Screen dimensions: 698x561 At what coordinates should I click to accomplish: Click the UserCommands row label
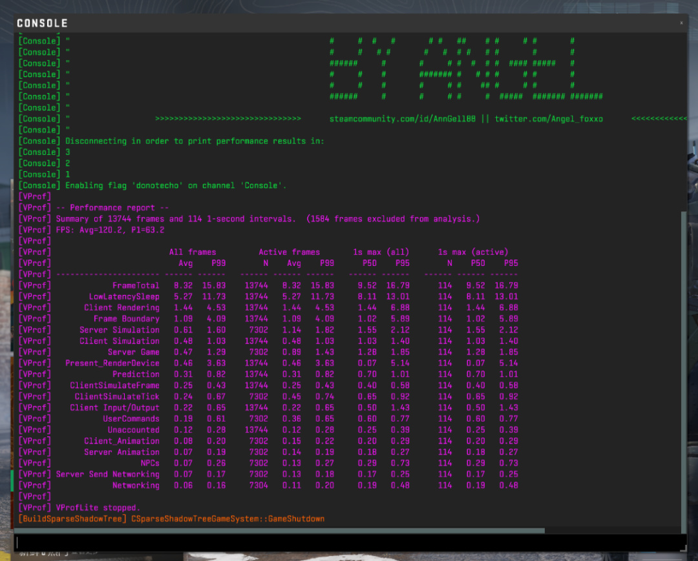(131, 419)
